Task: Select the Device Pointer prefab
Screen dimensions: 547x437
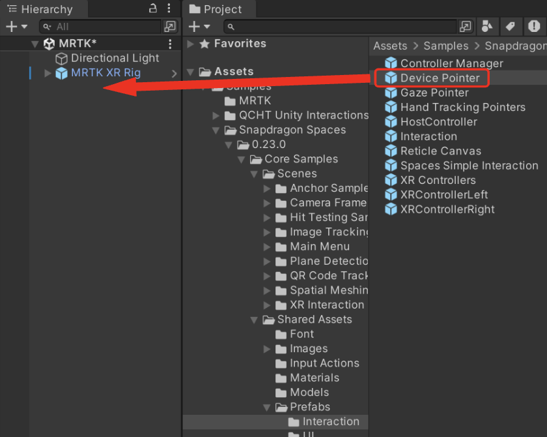Action: click(432, 78)
